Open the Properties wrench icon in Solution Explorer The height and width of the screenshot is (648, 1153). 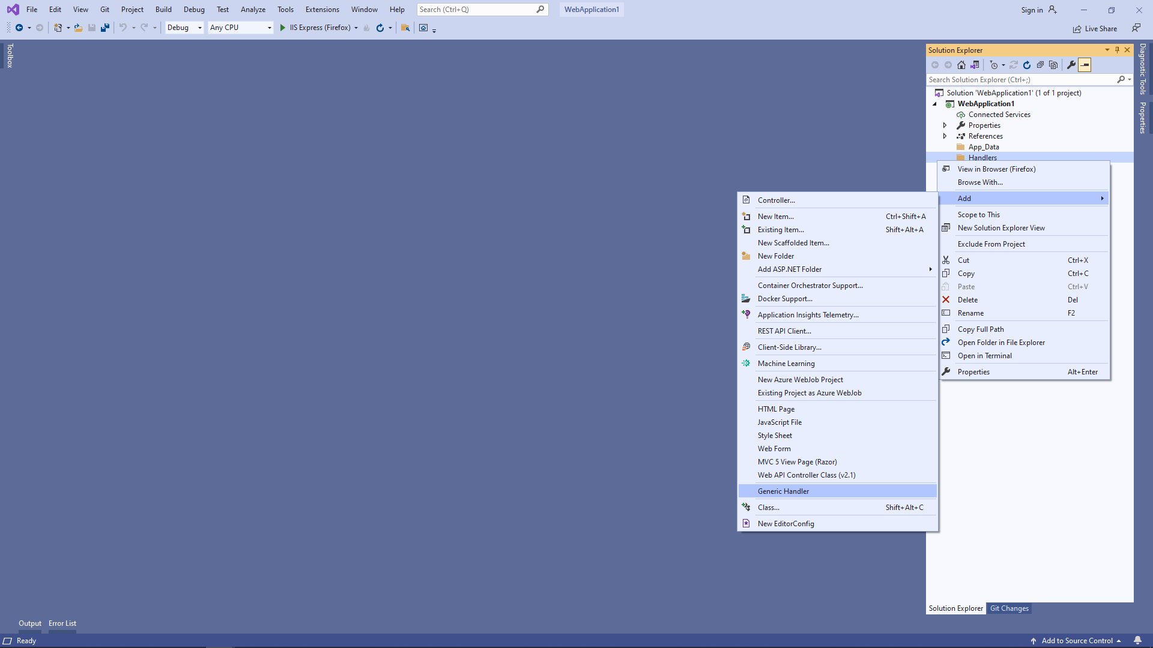tap(1071, 65)
